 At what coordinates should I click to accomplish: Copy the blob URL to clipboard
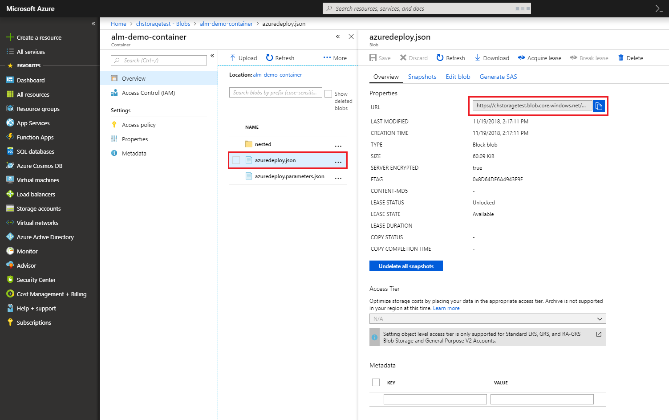pos(599,106)
